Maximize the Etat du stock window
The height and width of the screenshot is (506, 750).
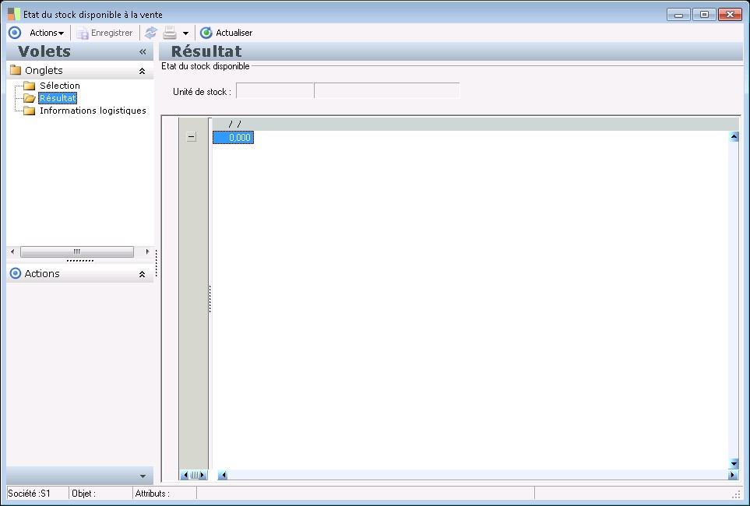point(704,15)
